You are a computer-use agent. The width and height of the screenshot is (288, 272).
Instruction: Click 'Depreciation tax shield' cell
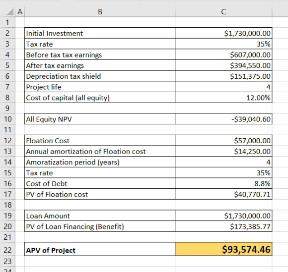pos(100,76)
